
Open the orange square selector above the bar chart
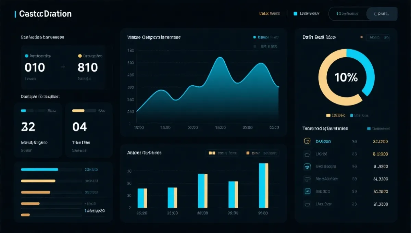click(261, 153)
